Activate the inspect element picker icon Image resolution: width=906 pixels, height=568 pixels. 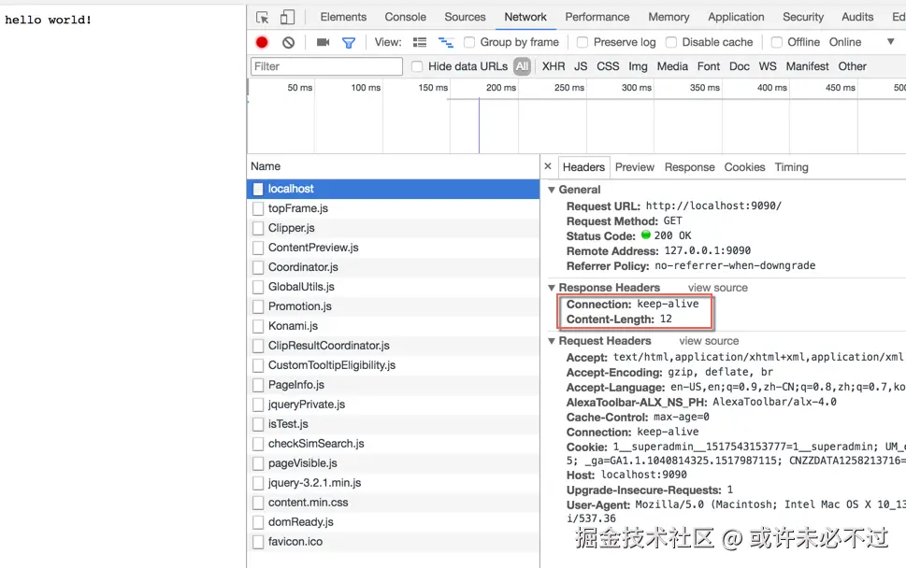[x=263, y=18]
